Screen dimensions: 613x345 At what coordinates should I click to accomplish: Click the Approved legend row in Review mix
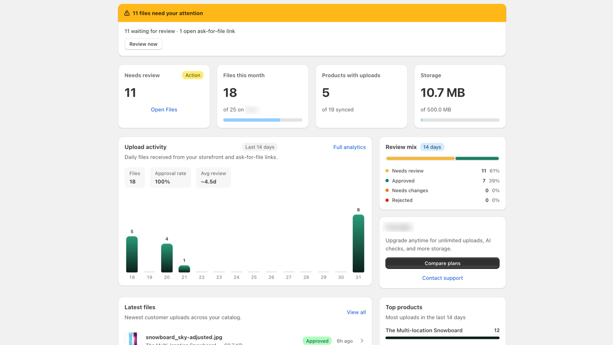coord(443,181)
